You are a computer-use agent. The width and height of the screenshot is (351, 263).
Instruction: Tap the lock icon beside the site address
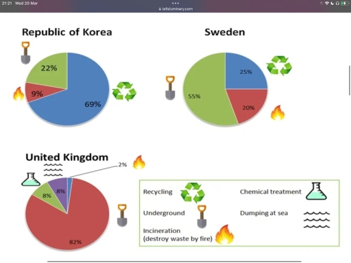point(160,9)
